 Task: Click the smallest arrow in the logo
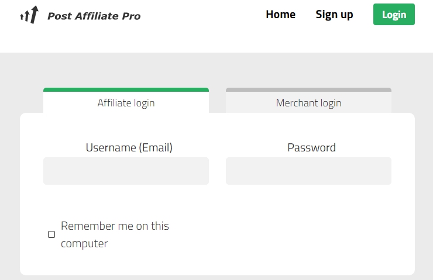click(22, 17)
